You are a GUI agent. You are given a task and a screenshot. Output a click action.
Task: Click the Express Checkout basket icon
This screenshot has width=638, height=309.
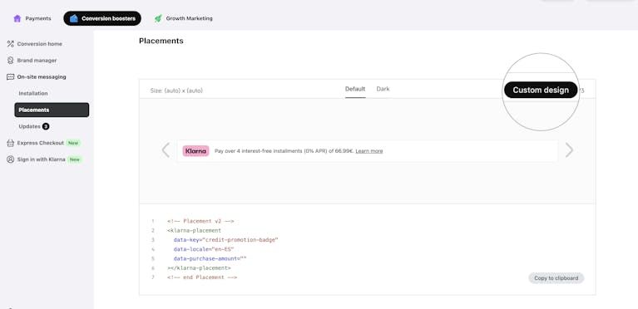point(11,143)
